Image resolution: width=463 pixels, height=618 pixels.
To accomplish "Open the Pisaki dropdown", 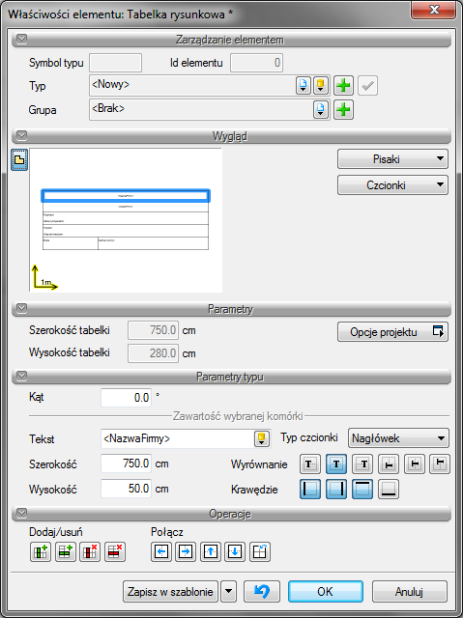I will tap(392, 159).
